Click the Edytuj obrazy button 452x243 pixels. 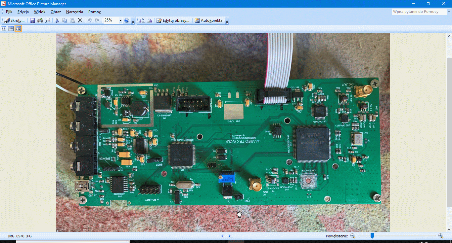[173, 20]
